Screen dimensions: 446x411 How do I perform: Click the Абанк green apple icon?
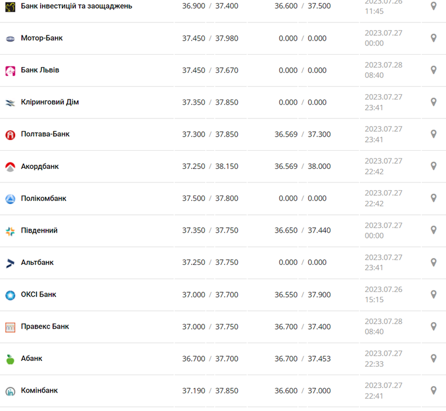tap(10, 359)
